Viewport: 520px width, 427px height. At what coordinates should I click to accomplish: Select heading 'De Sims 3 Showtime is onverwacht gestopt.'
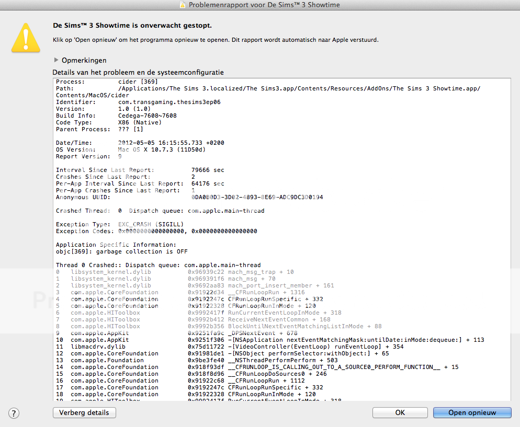[132, 26]
